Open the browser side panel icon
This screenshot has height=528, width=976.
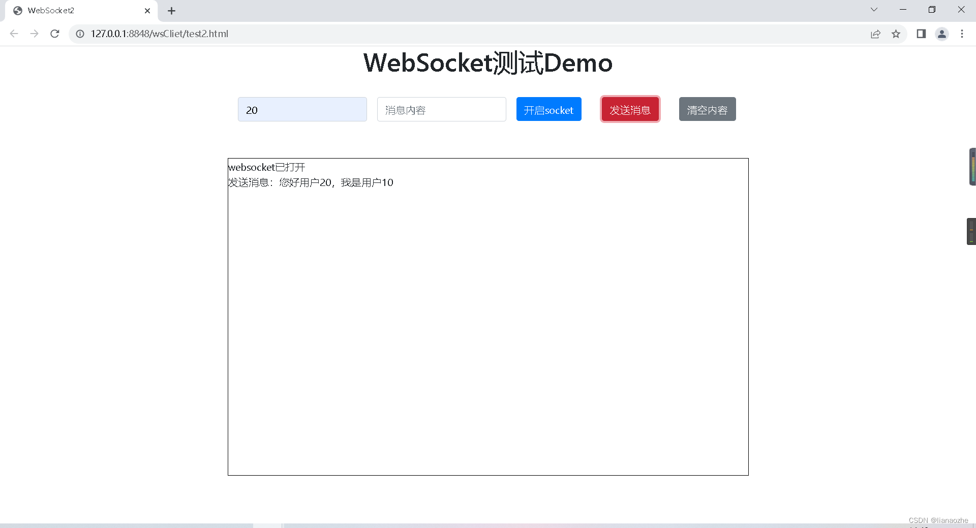(x=921, y=34)
